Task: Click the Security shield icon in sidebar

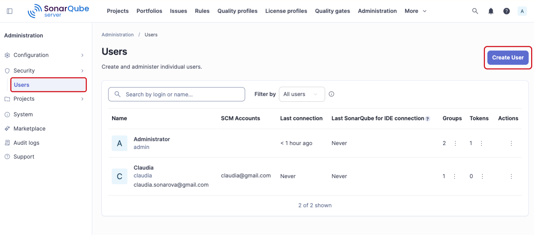Action: 7,71
